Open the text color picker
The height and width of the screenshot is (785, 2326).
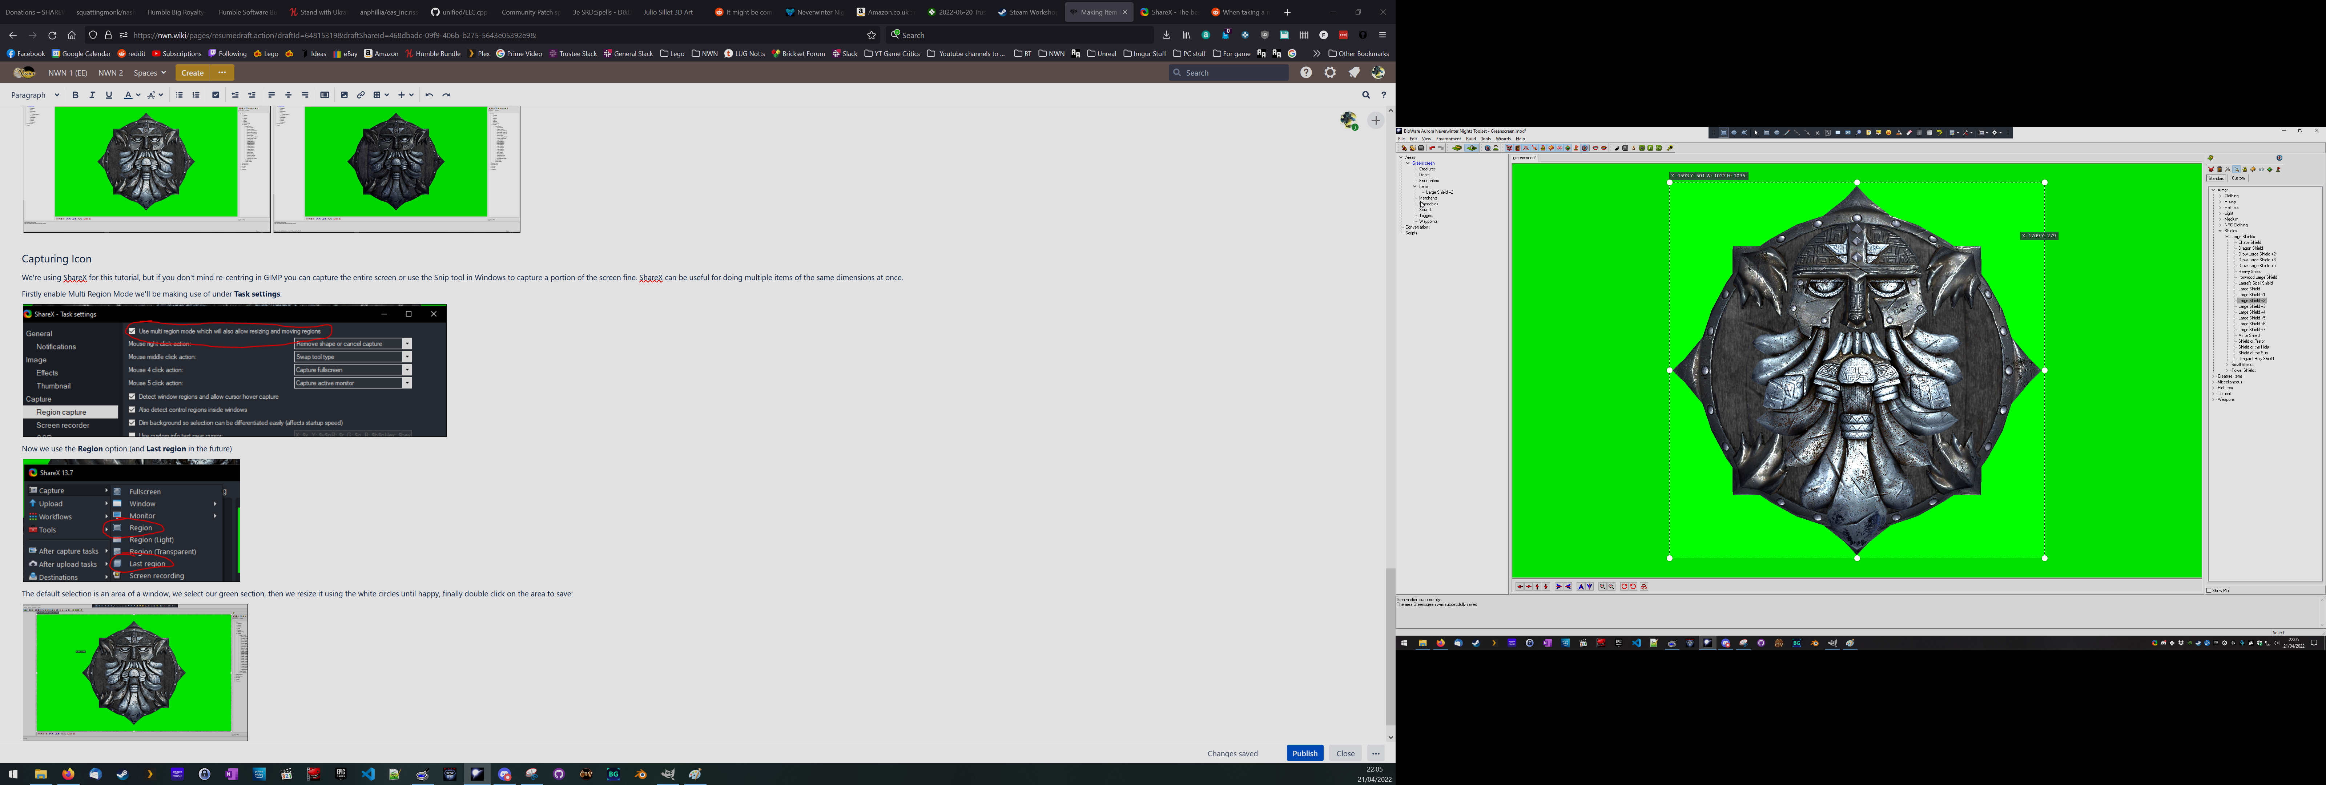coord(132,95)
